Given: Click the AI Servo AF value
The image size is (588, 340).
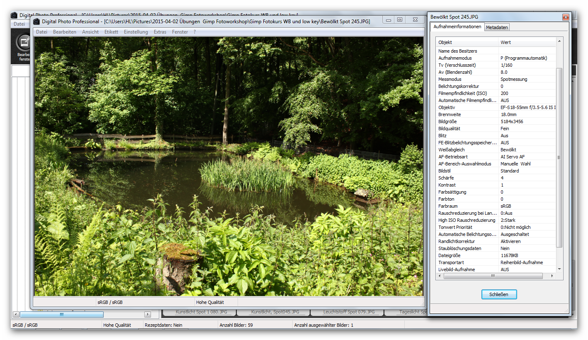Looking at the screenshot, I should click(x=513, y=157).
